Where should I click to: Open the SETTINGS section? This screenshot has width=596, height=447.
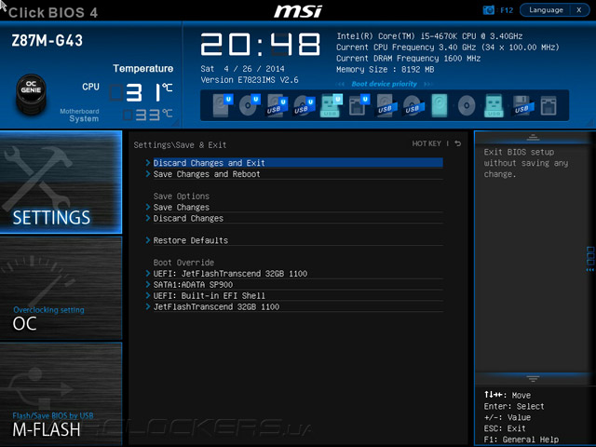pyautogui.click(x=61, y=183)
